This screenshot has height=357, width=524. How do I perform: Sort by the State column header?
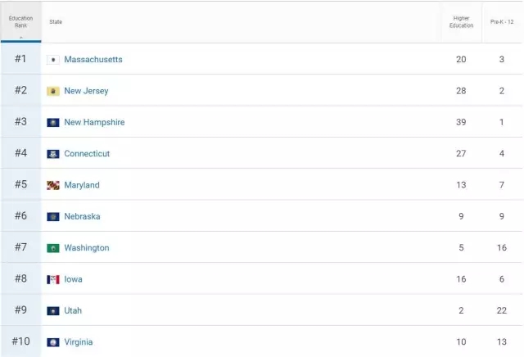(x=56, y=22)
